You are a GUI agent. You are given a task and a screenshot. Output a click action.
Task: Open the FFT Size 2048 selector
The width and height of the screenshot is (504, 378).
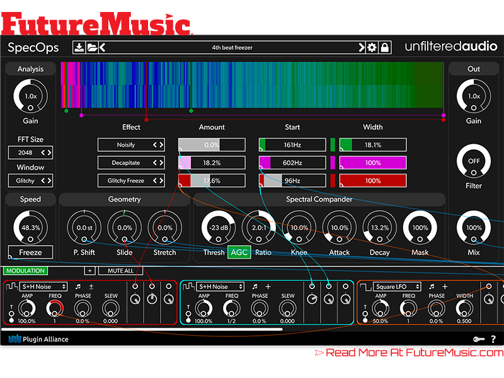30,152
